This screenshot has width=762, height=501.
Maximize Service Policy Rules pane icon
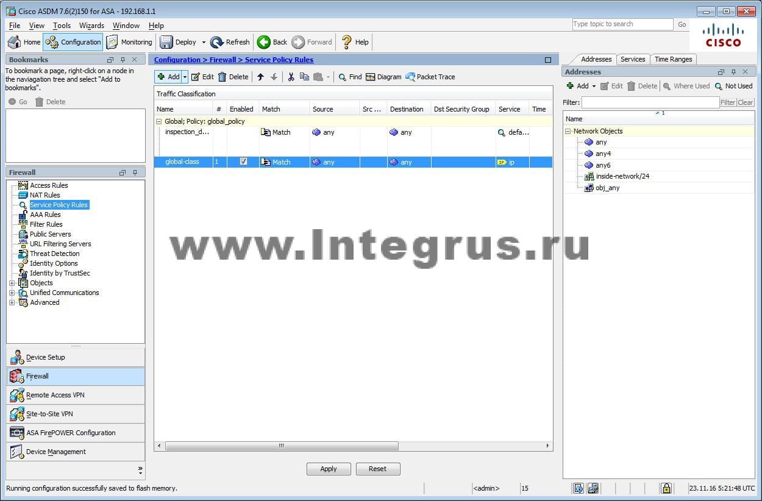point(547,60)
